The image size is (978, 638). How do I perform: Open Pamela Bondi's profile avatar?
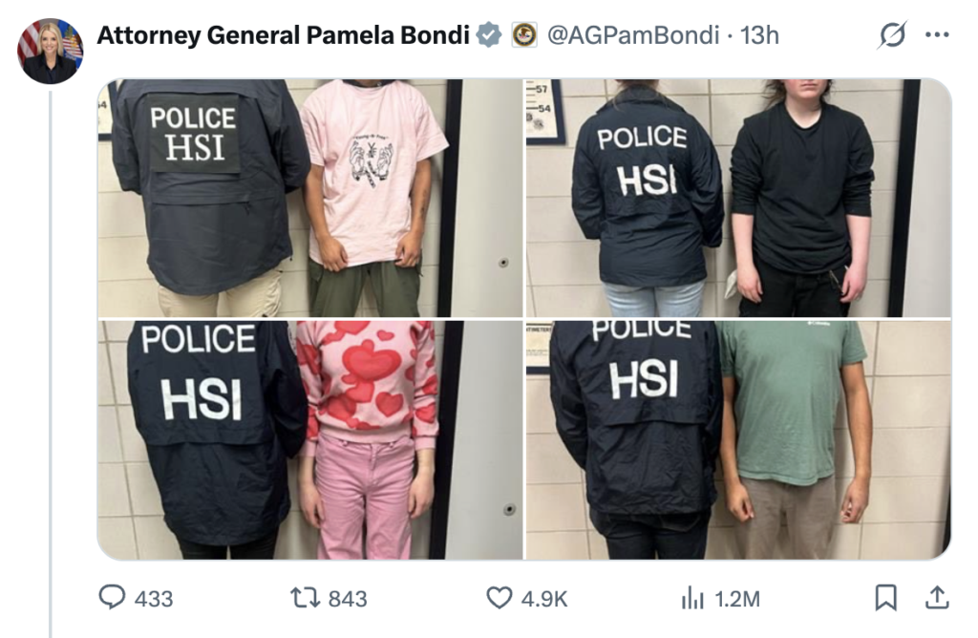tap(50, 51)
